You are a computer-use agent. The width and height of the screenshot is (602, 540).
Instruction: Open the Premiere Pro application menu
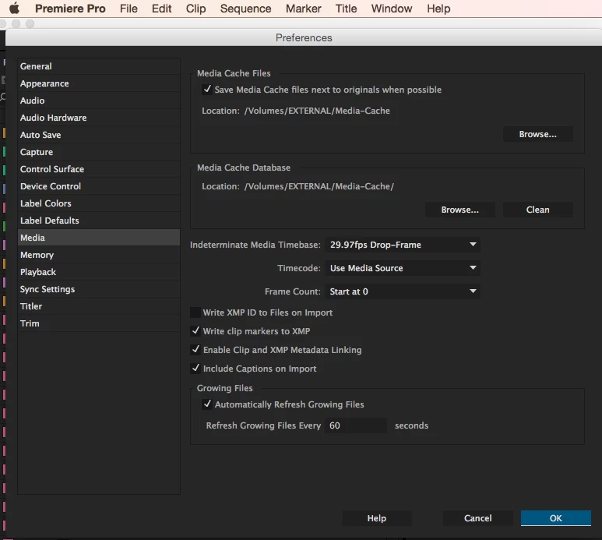coord(70,9)
